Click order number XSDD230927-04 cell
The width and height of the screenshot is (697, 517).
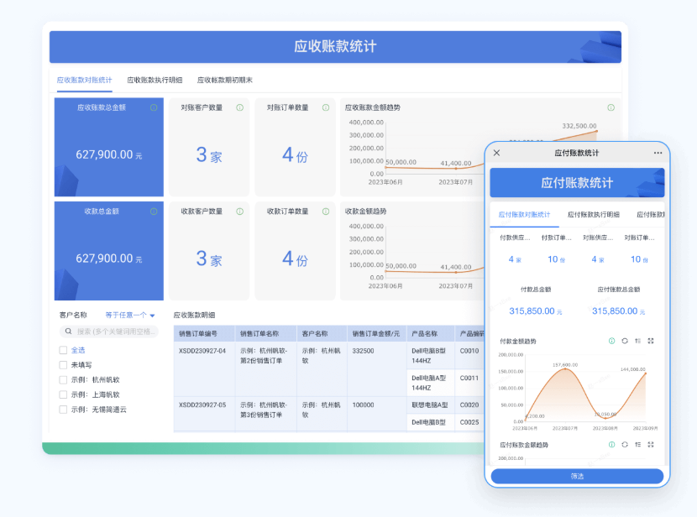point(204,369)
